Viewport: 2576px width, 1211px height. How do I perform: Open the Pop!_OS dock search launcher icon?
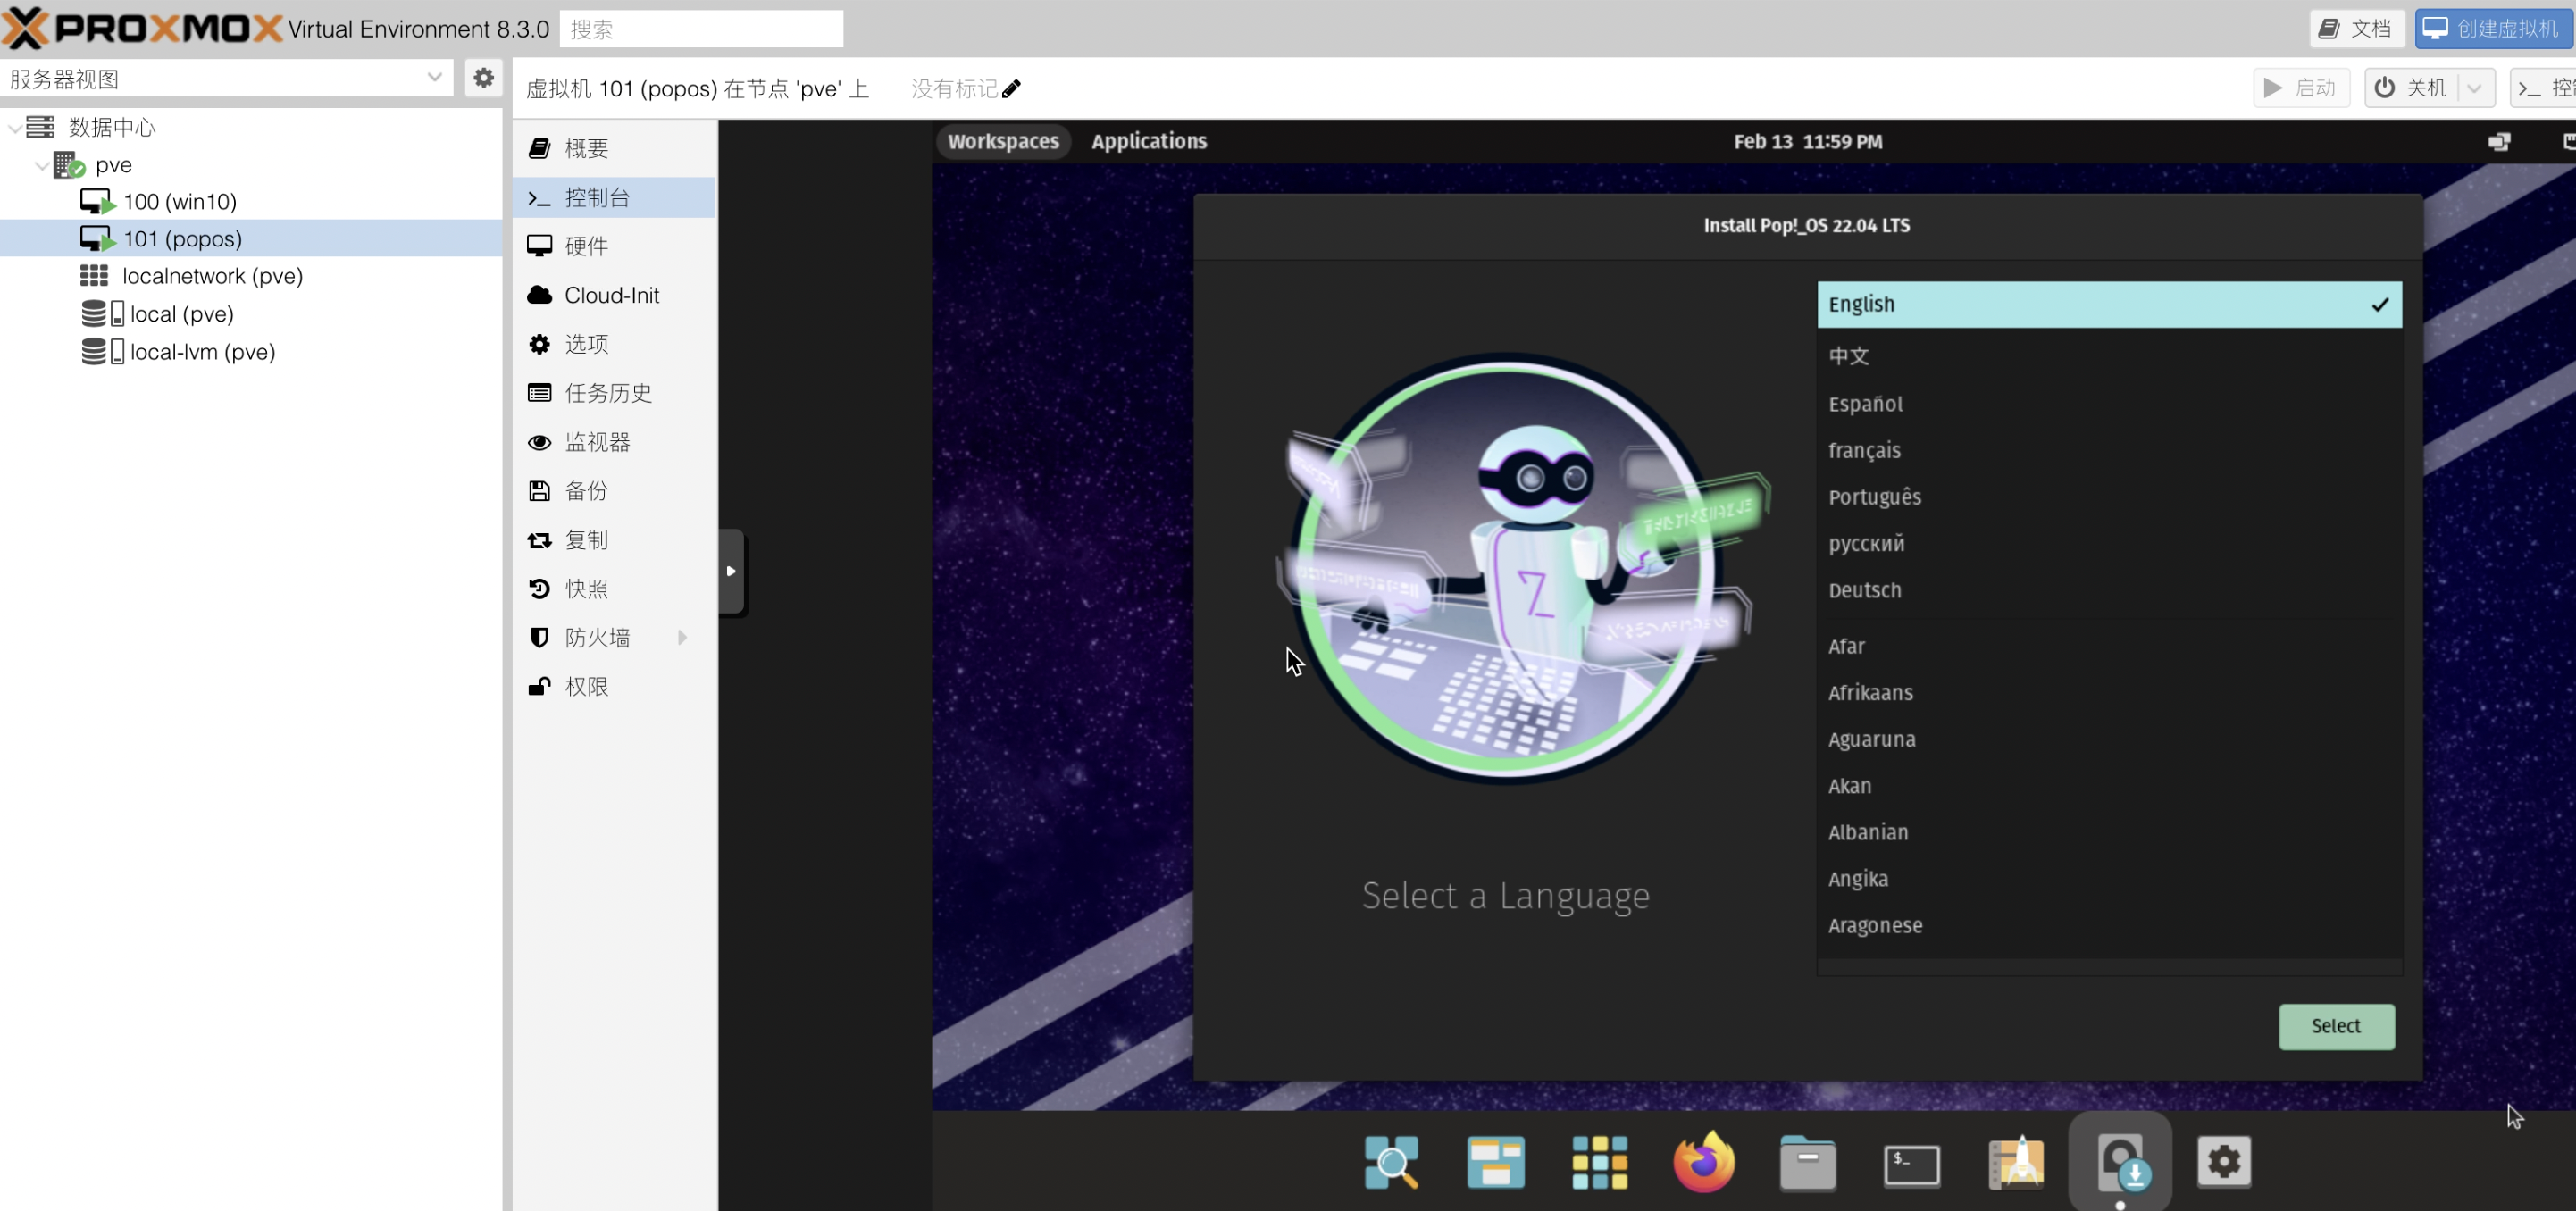coord(1391,1162)
